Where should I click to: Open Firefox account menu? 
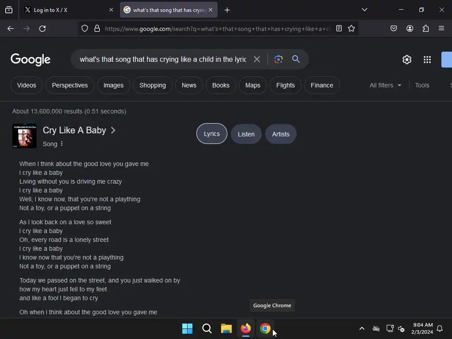point(410,29)
